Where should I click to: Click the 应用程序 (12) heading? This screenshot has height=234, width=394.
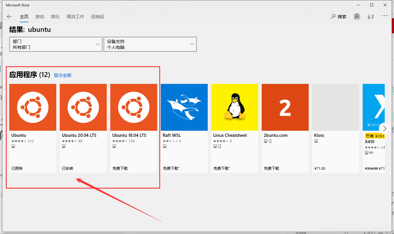coord(30,75)
